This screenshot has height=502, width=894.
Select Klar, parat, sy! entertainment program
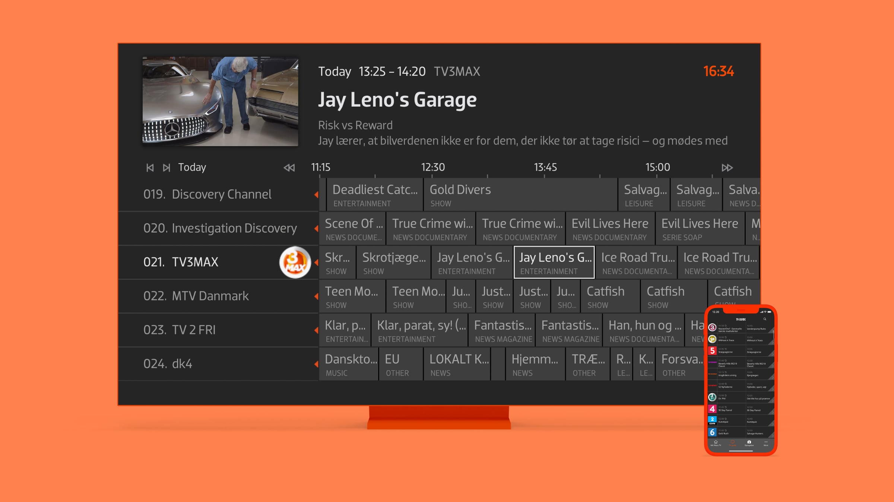(x=419, y=330)
